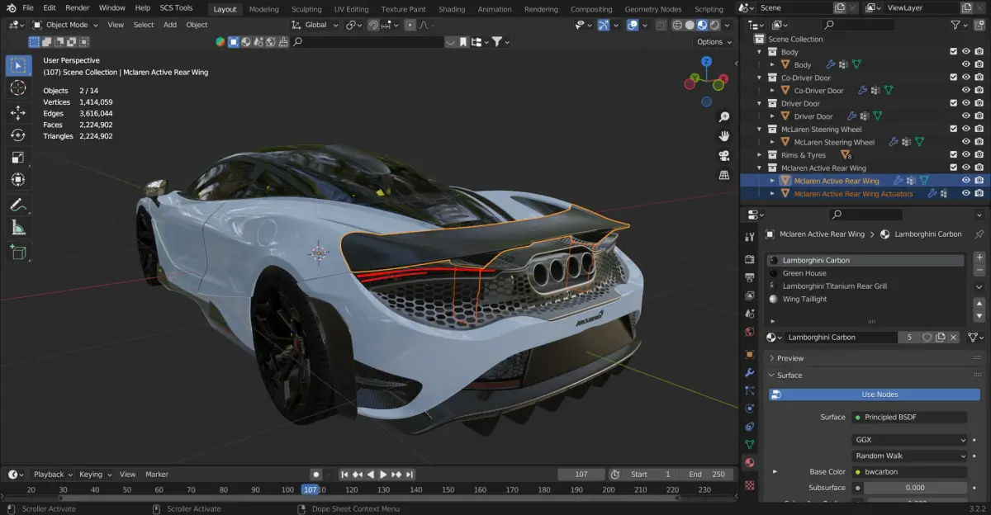Uncheck McLaren Steering Wheel collection checkbox
Image resolution: width=991 pixels, height=515 pixels.
tap(954, 129)
